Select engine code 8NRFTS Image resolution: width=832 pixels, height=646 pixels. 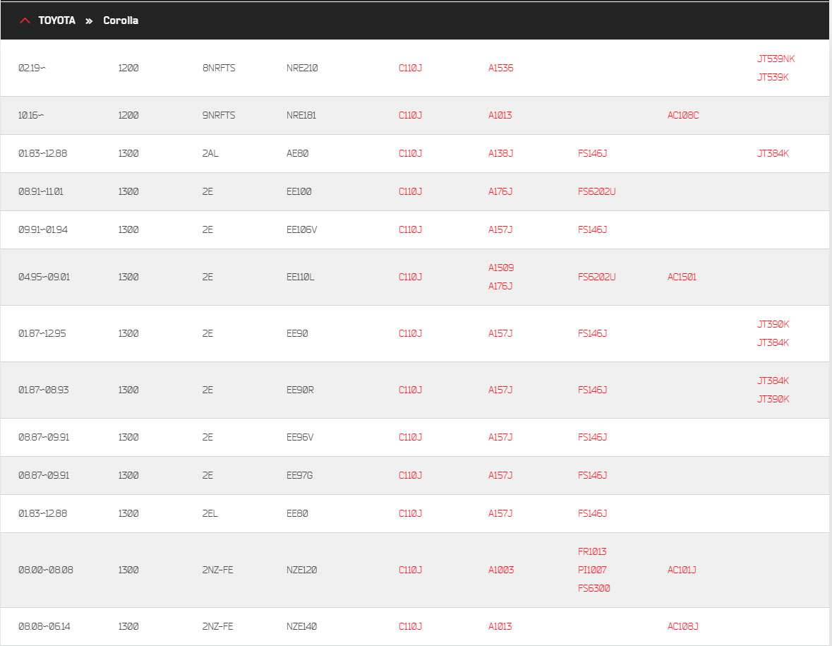point(219,68)
